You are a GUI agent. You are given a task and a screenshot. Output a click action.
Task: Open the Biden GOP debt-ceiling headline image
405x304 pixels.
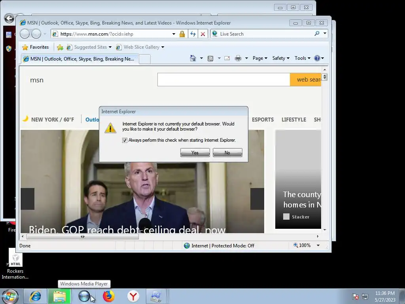pyautogui.click(x=142, y=181)
